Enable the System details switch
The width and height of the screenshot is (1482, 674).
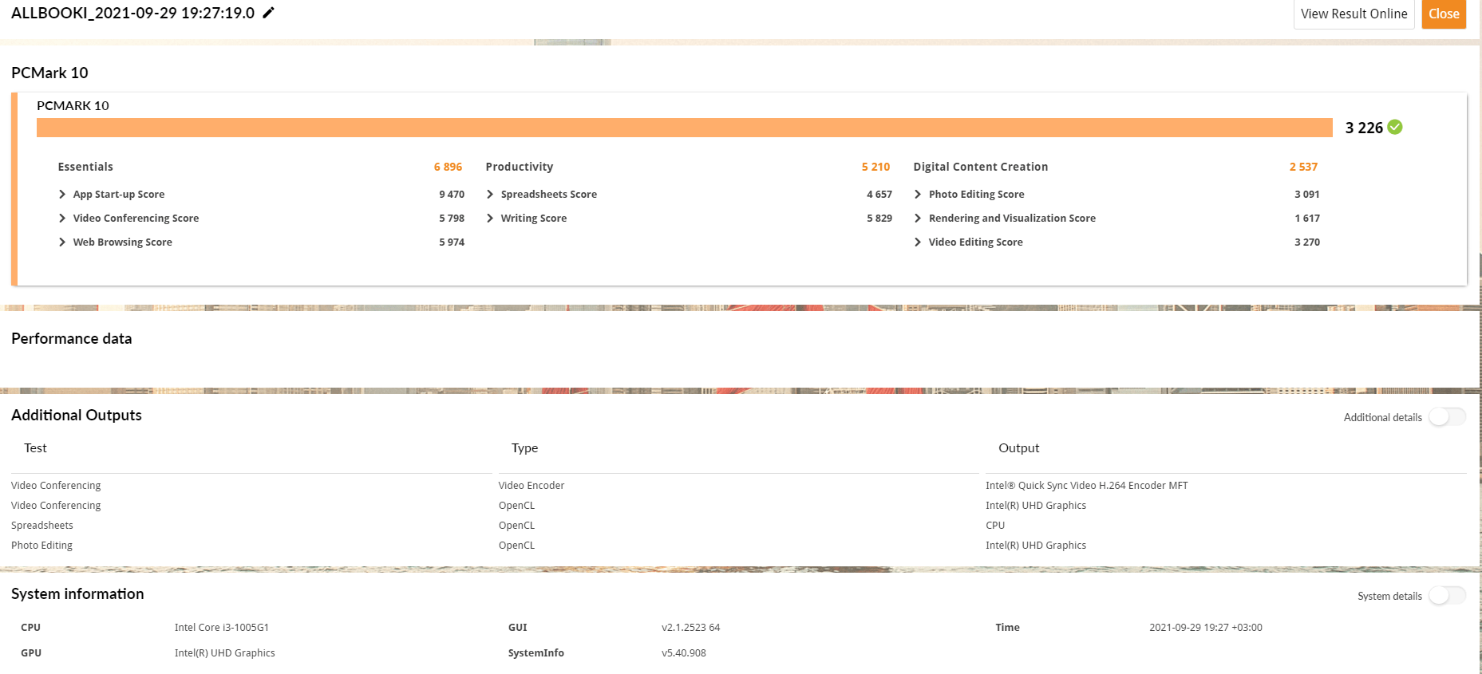1447,596
